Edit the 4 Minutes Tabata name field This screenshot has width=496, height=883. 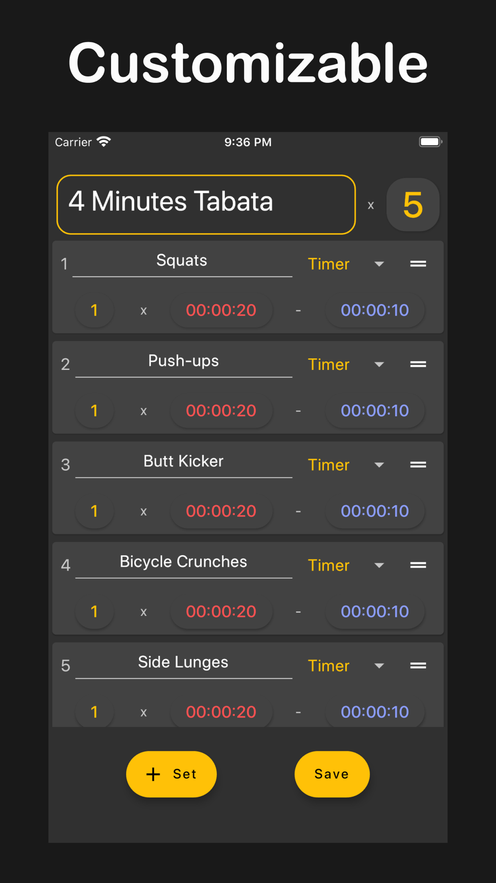tap(206, 204)
